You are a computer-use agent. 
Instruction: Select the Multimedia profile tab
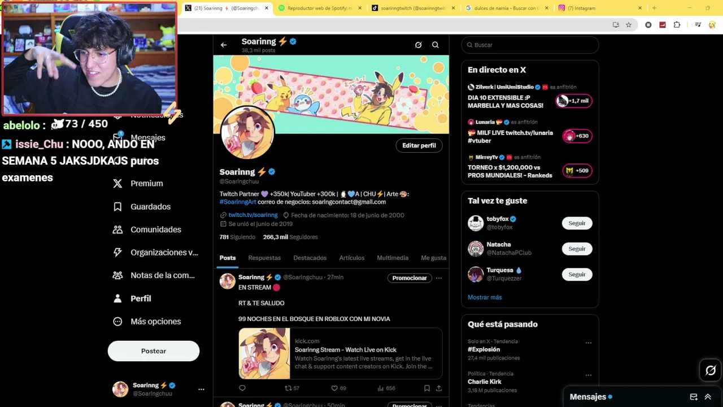pyautogui.click(x=393, y=258)
